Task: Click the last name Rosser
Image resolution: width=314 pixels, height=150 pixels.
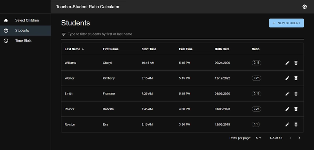Action: (x=69, y=109)
